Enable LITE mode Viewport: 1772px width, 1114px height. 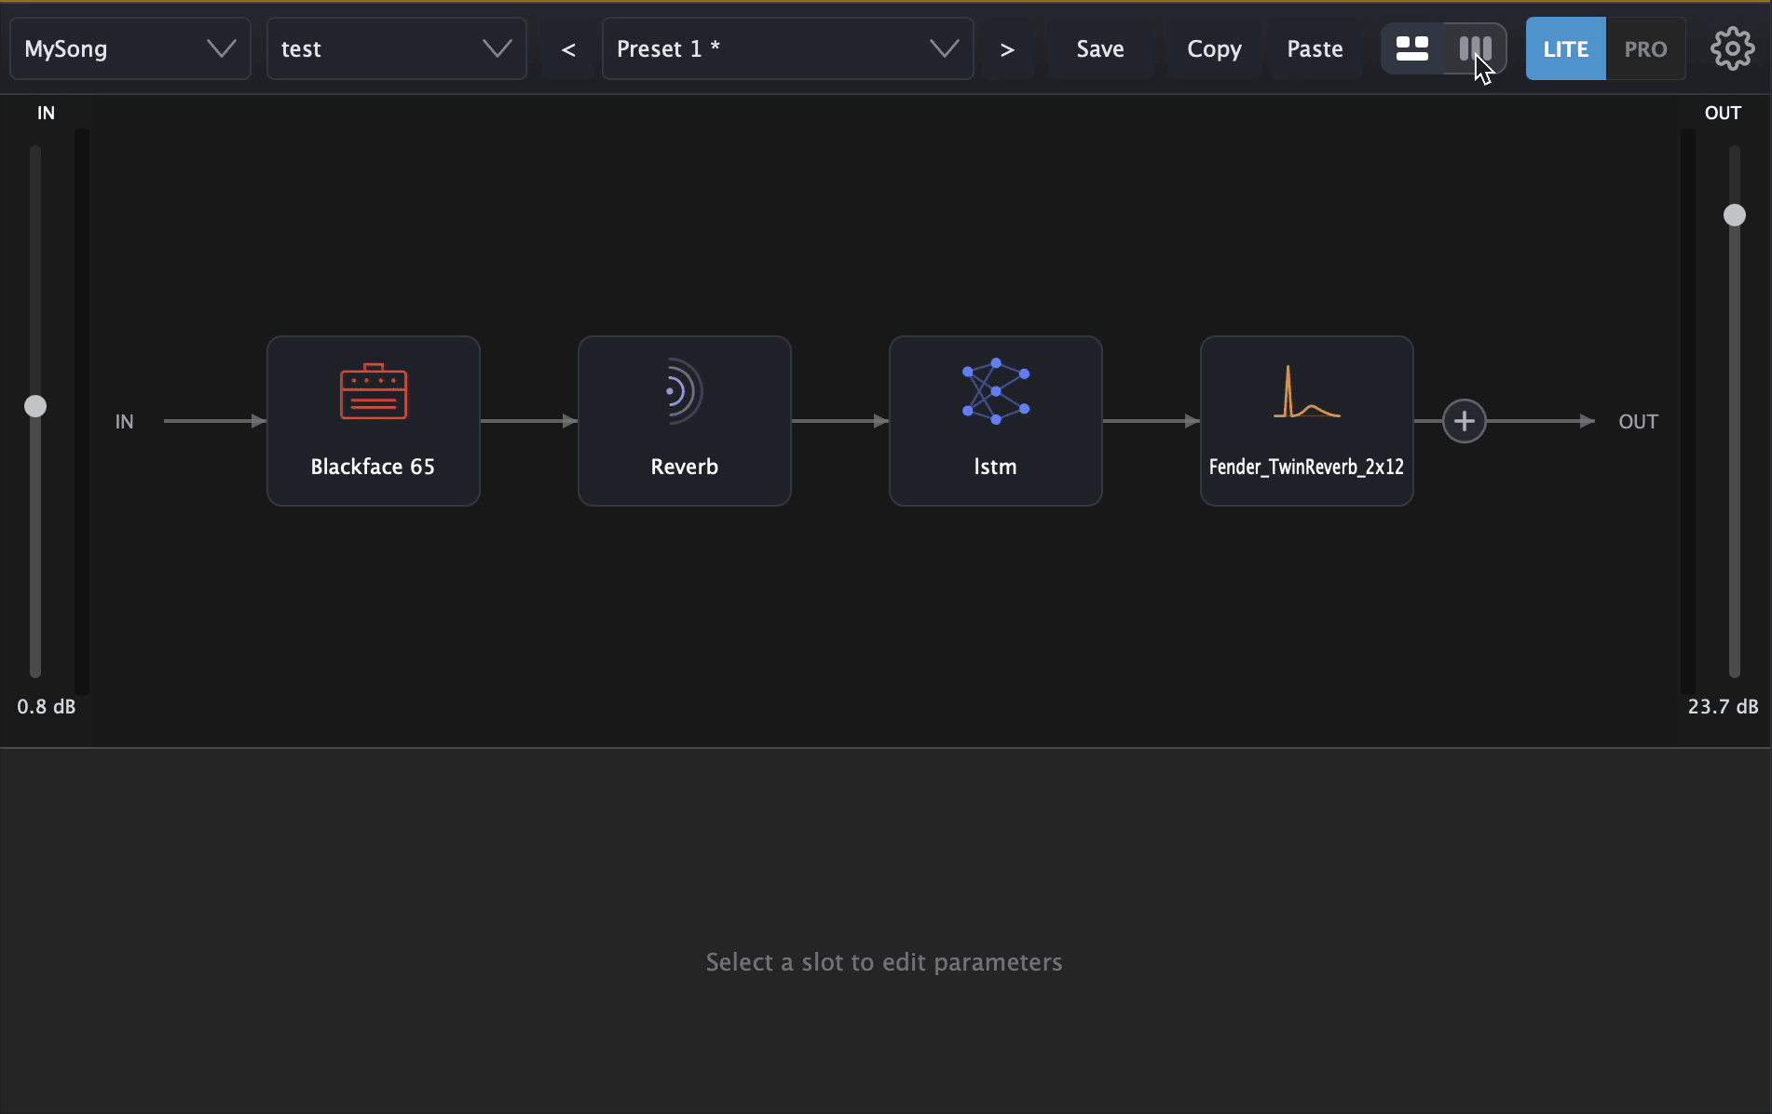(x=1566, y=48)
